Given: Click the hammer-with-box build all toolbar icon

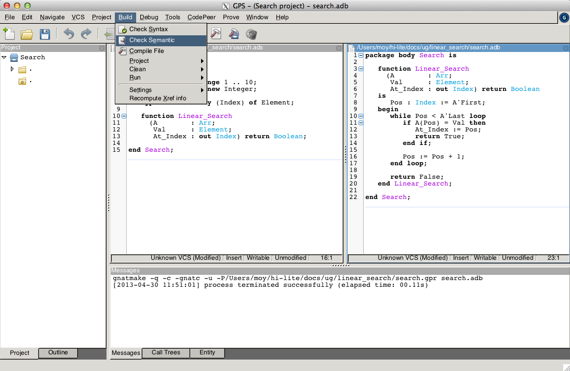Looking at the screenshot, I should click(x=234, y=34).
